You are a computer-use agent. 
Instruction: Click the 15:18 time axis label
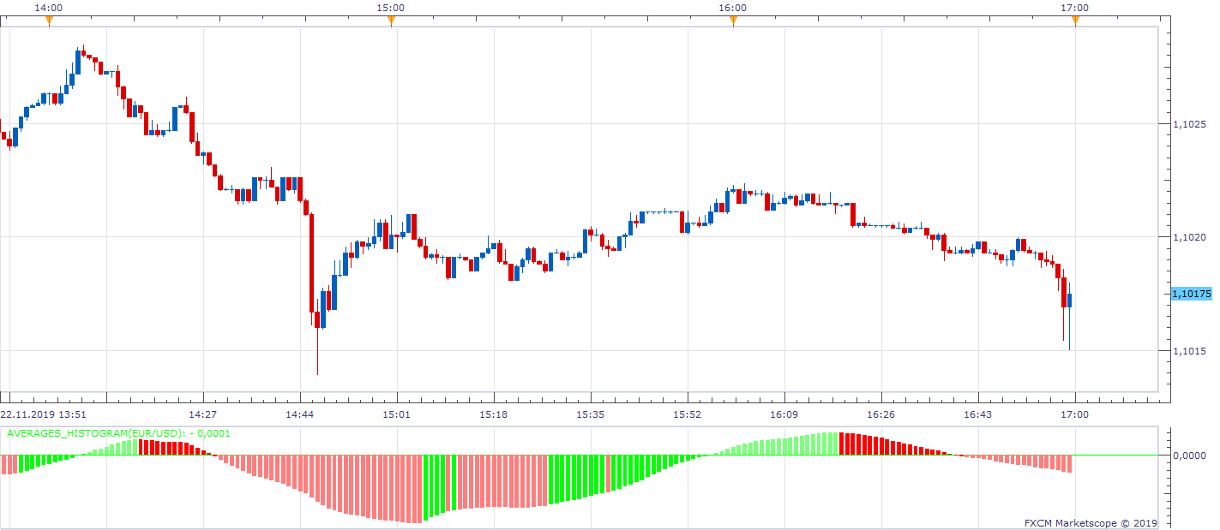tap(494, 414)
